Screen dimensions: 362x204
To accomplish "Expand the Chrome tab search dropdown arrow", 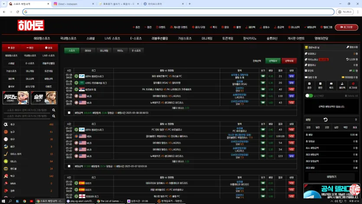I will click(x=4, y=4).
